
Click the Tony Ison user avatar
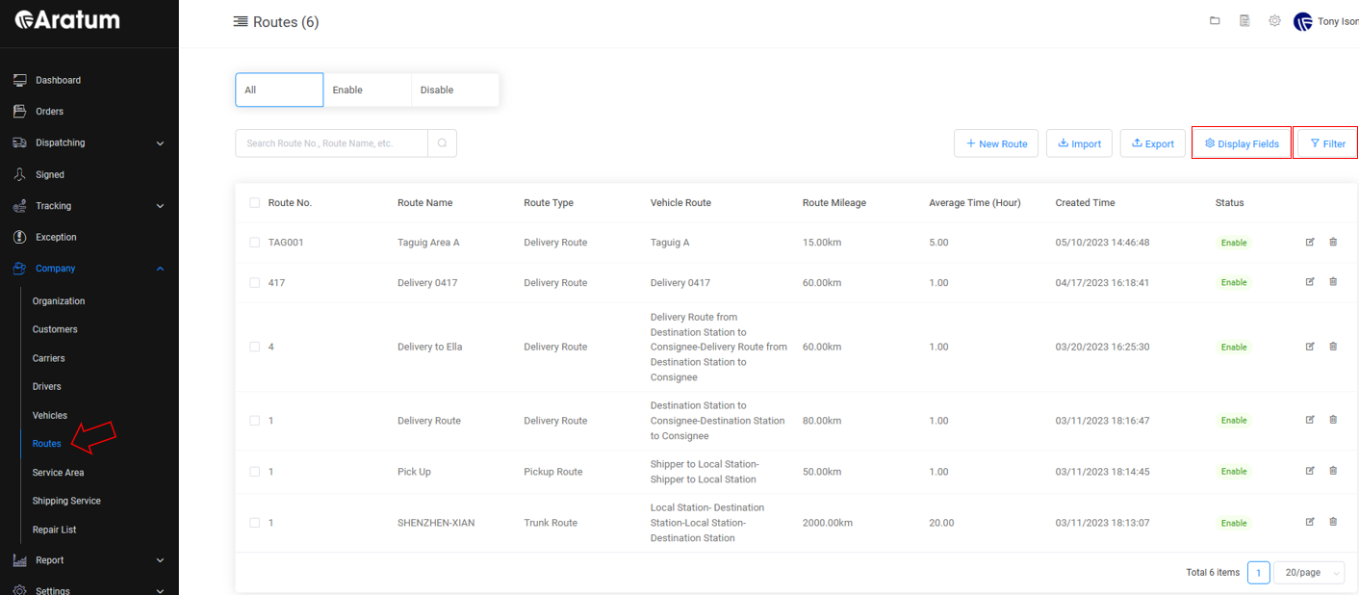(x=1303, y=22)
